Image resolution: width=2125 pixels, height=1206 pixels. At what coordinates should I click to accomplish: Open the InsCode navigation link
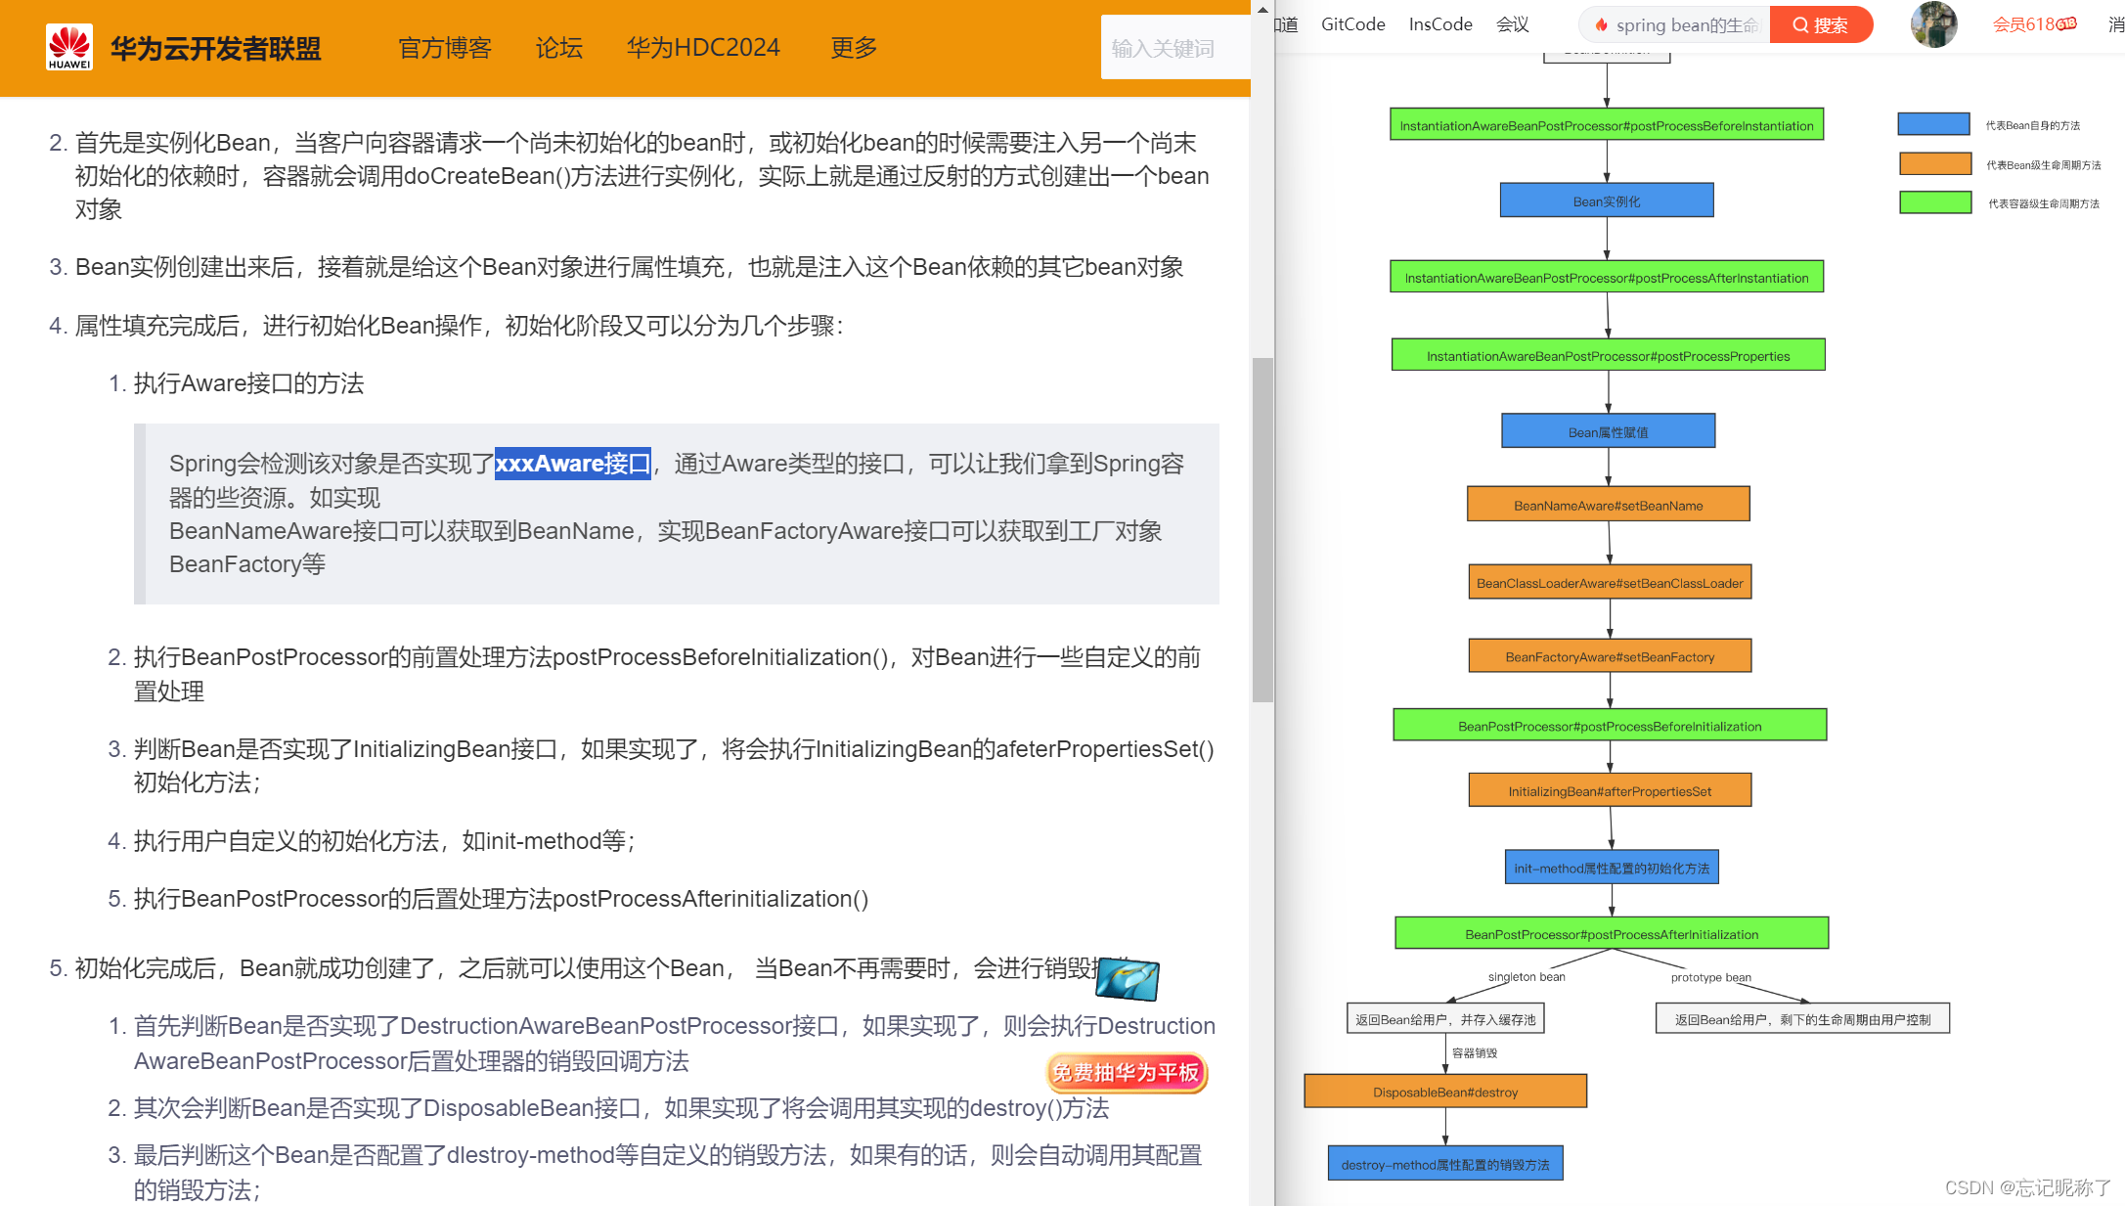click(1440, 24)
